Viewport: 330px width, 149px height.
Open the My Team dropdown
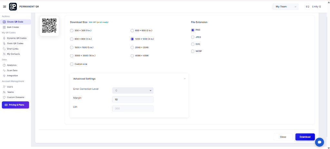pos(286,7)
